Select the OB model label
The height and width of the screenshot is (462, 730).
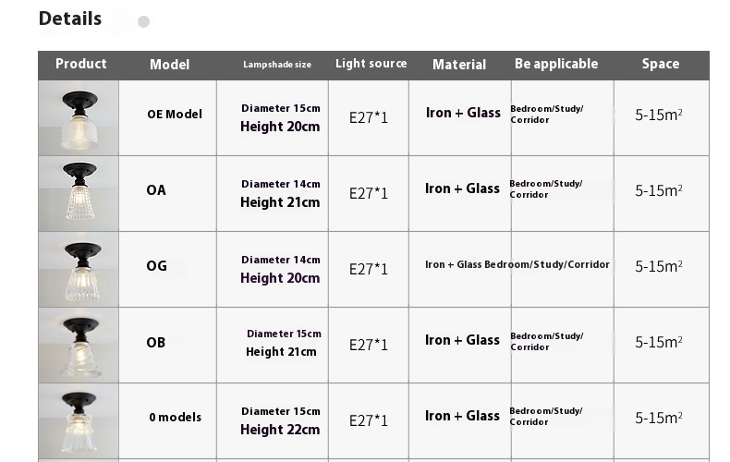click(156, 343)
